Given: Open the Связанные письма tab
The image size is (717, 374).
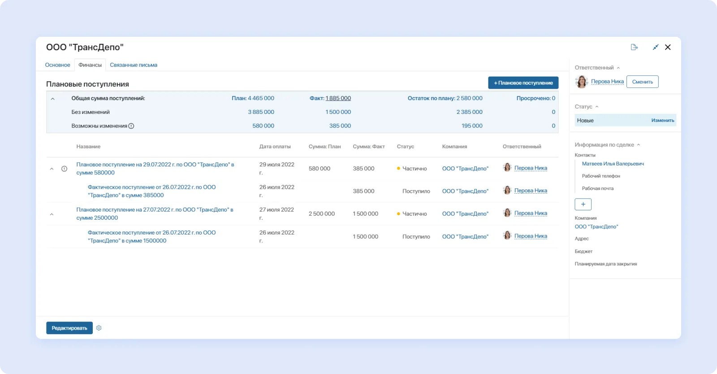Looking at the screenshot, I should 134,65.
